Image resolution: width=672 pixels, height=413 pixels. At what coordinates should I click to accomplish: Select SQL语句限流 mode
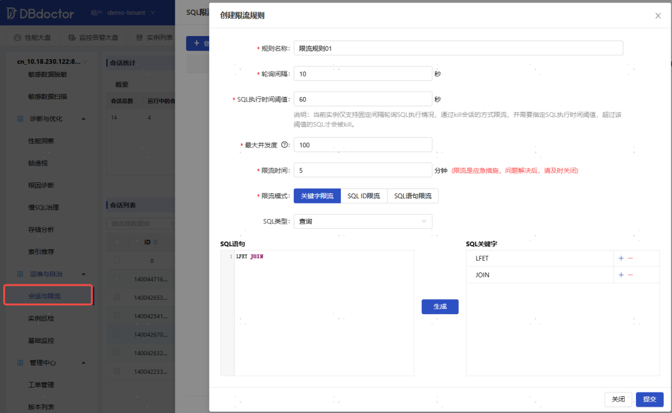[x=413, y=196]
